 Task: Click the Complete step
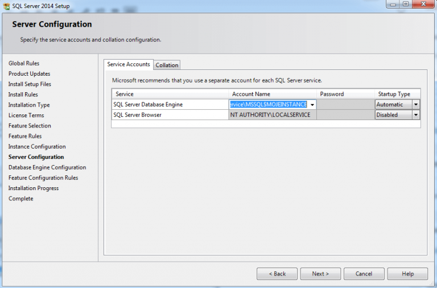(21, 199)
